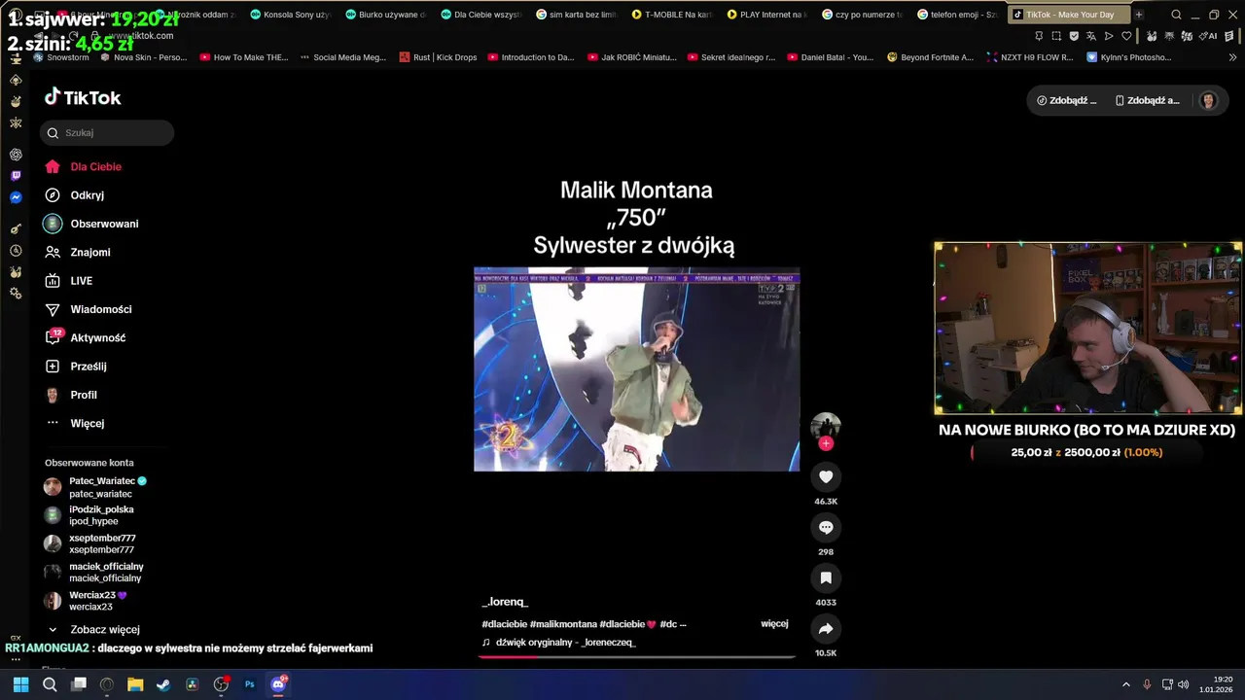Screen dimensions: 1245x700
Task: Open the NZXT H9 FLOW bookmark
Action: [1029, 57]
